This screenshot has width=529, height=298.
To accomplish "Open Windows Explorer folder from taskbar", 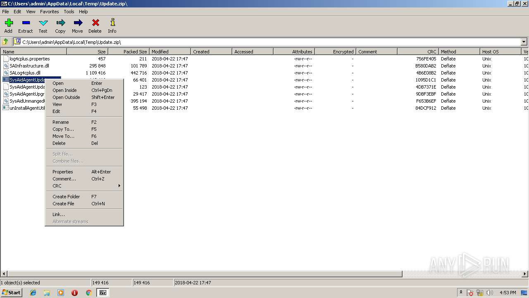I will [x=47, y=293].
